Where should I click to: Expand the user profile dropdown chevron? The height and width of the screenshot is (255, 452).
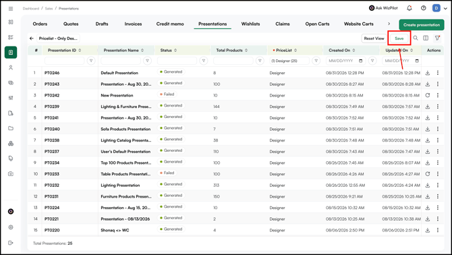pyautogui.click(x=445, y=9)
